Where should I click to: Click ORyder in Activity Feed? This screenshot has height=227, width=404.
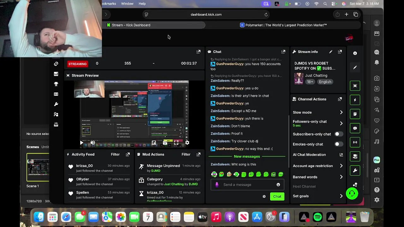(82, 179)
